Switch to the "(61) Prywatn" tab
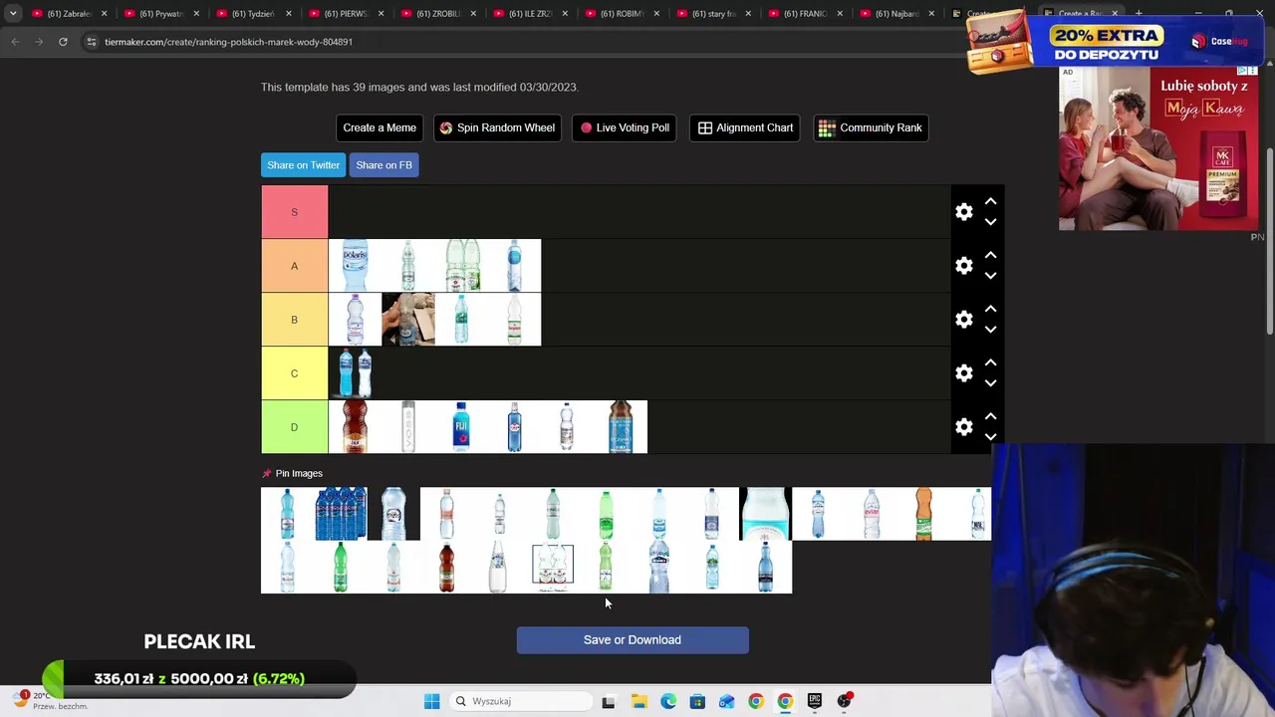Viewport: 1275px width, 717px height. click(x=160, y=14)
